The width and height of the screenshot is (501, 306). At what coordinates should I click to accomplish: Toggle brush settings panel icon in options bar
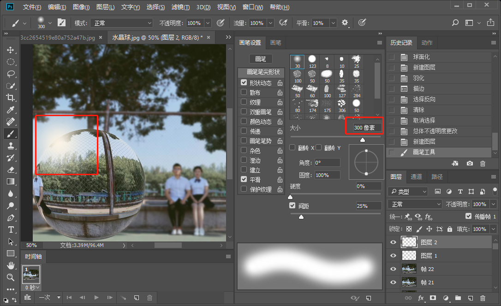(61, 23)
